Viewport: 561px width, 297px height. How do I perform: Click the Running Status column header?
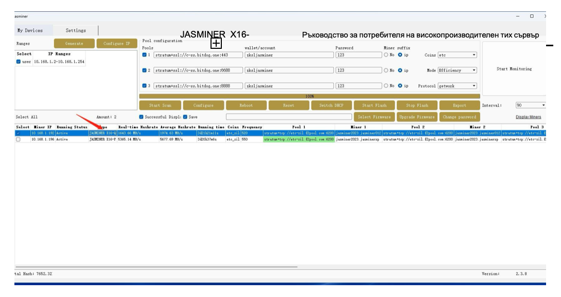[72, 127]
